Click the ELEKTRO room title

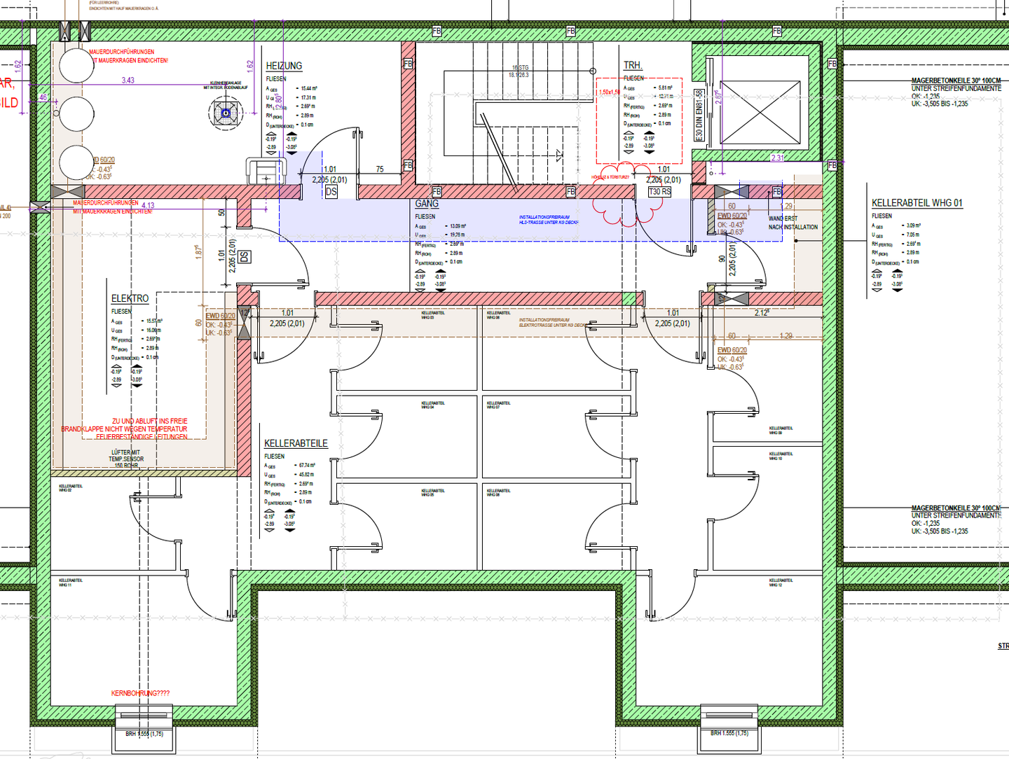point(130,298)
